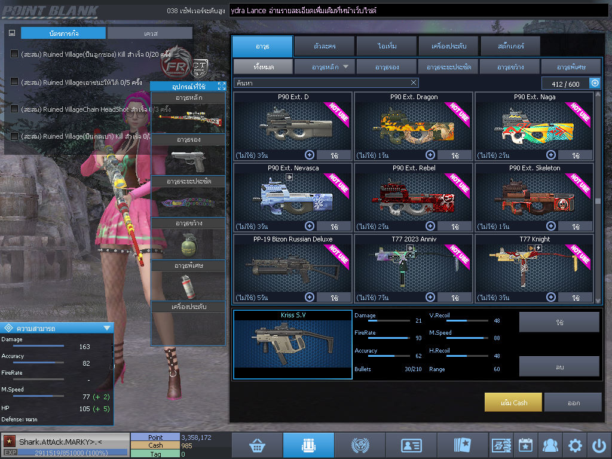Switch to the weapons main tab
Viewport: 612px width, 459px height.
262,46
